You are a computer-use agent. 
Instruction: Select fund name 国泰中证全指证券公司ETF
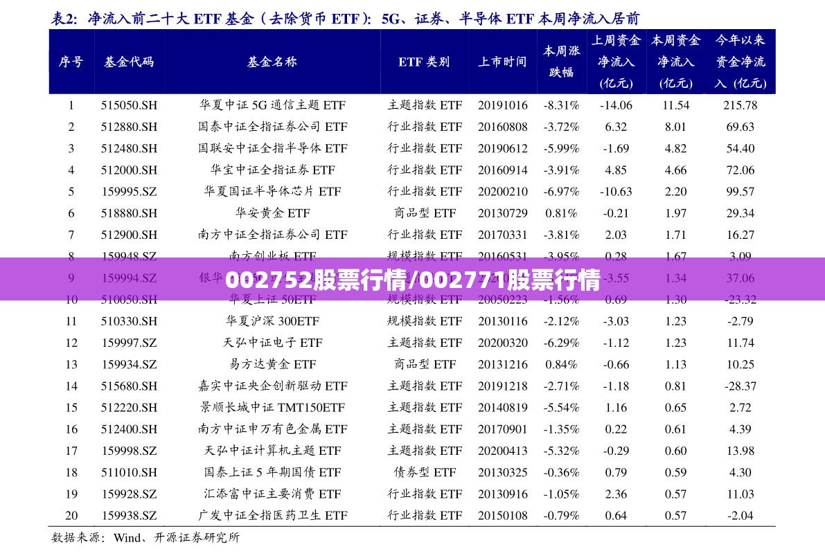[x=272, y=127]
